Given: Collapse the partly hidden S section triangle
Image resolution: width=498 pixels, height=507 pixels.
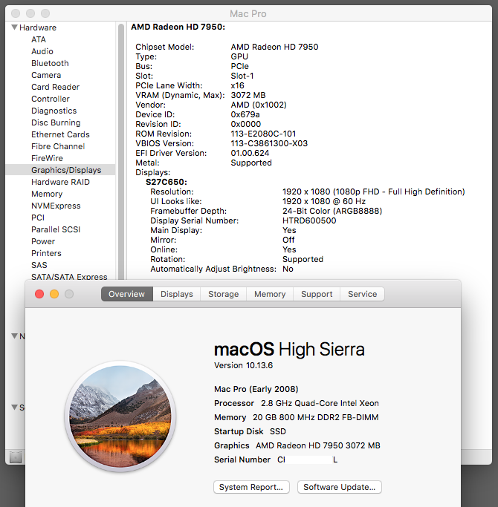Looking at the screenshot, I should coord(15,407).
